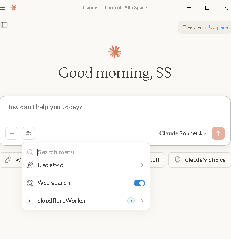Maximize the Claude window
The height and width of the screenshot is (239, 231).
click(x=207, y=8)
